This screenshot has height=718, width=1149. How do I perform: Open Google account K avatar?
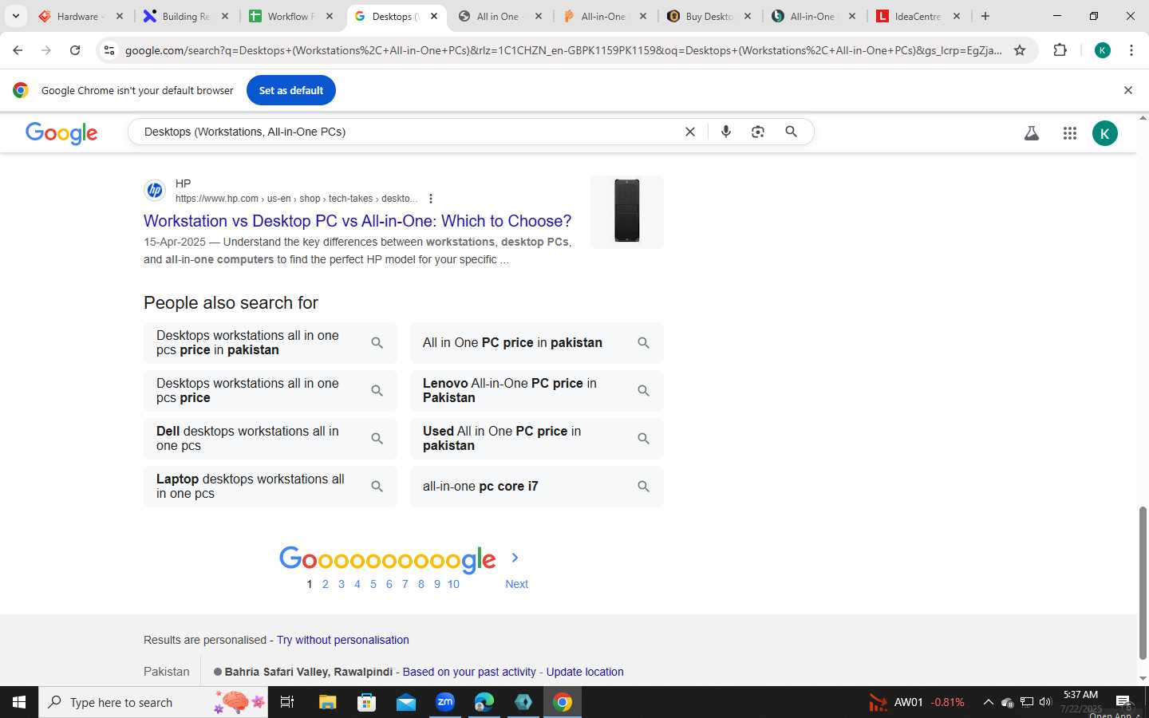coord(1104,133)
